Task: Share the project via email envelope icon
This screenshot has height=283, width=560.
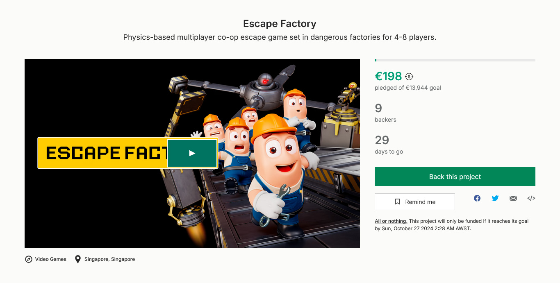Action: tap(513, 198)
